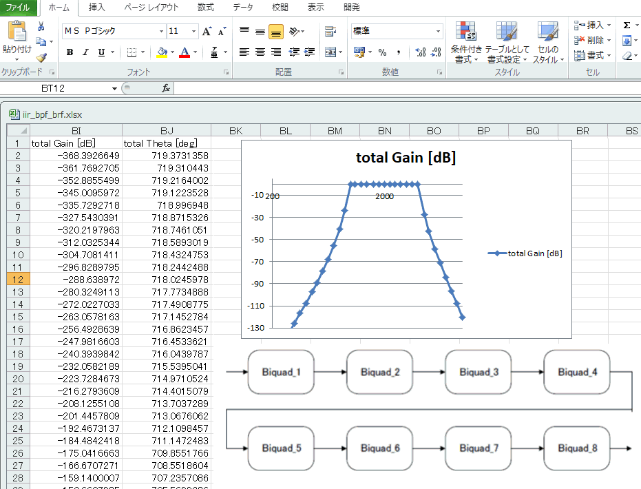The height and width of the screenshot is (489, 641).
Task: Open Conditional Formatting 条件付き書式
Action: [x=466, y=42]
